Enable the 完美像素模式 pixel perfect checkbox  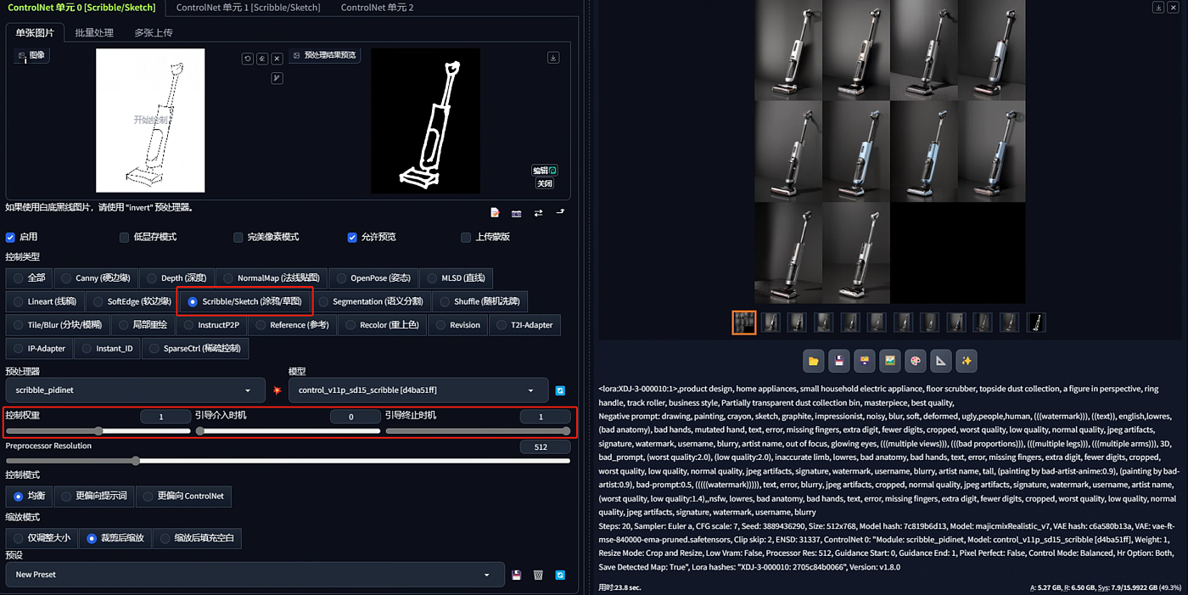238,237
